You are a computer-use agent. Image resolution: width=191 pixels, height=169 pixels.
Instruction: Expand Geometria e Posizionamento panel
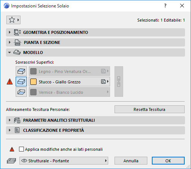pyautogui.click(x=95, y=32)
